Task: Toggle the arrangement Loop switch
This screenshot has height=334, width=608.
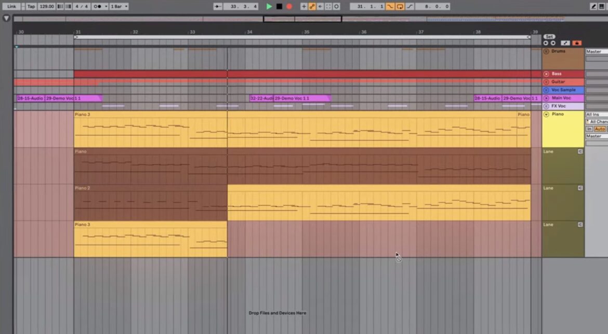Action: point(400,6)
